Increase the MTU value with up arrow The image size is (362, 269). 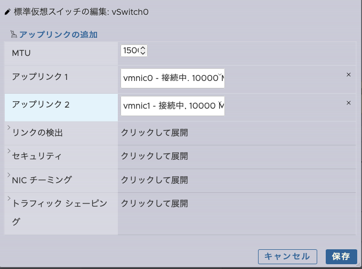click(143, 48)
